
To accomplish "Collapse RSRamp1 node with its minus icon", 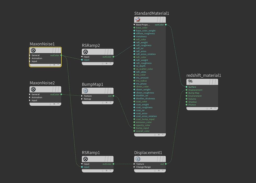I will point(110,170).
